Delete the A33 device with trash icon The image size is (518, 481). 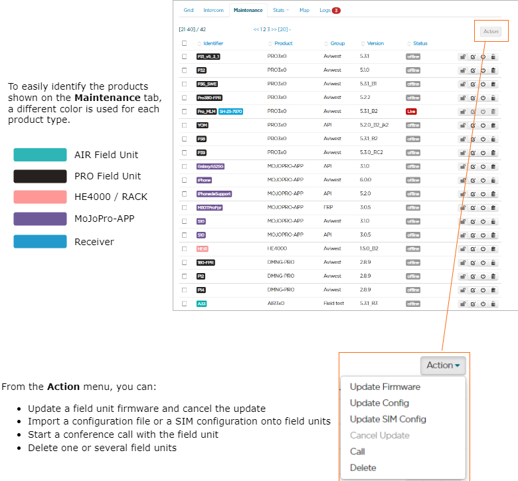pos(493,304)
